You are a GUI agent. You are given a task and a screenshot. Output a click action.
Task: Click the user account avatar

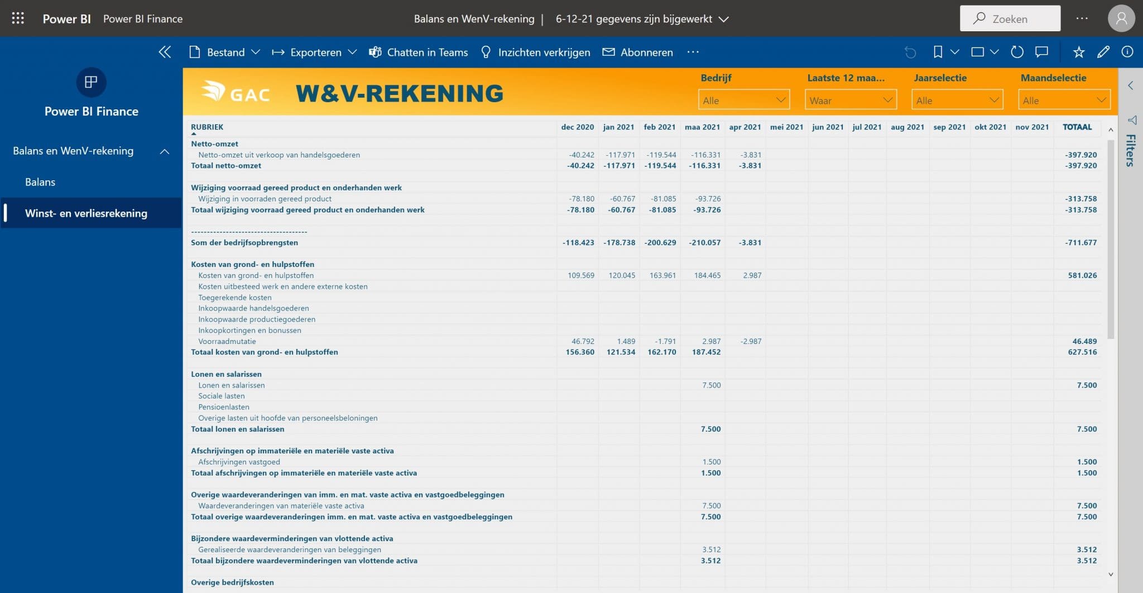pyautogui.click(x=1121, y=19)
